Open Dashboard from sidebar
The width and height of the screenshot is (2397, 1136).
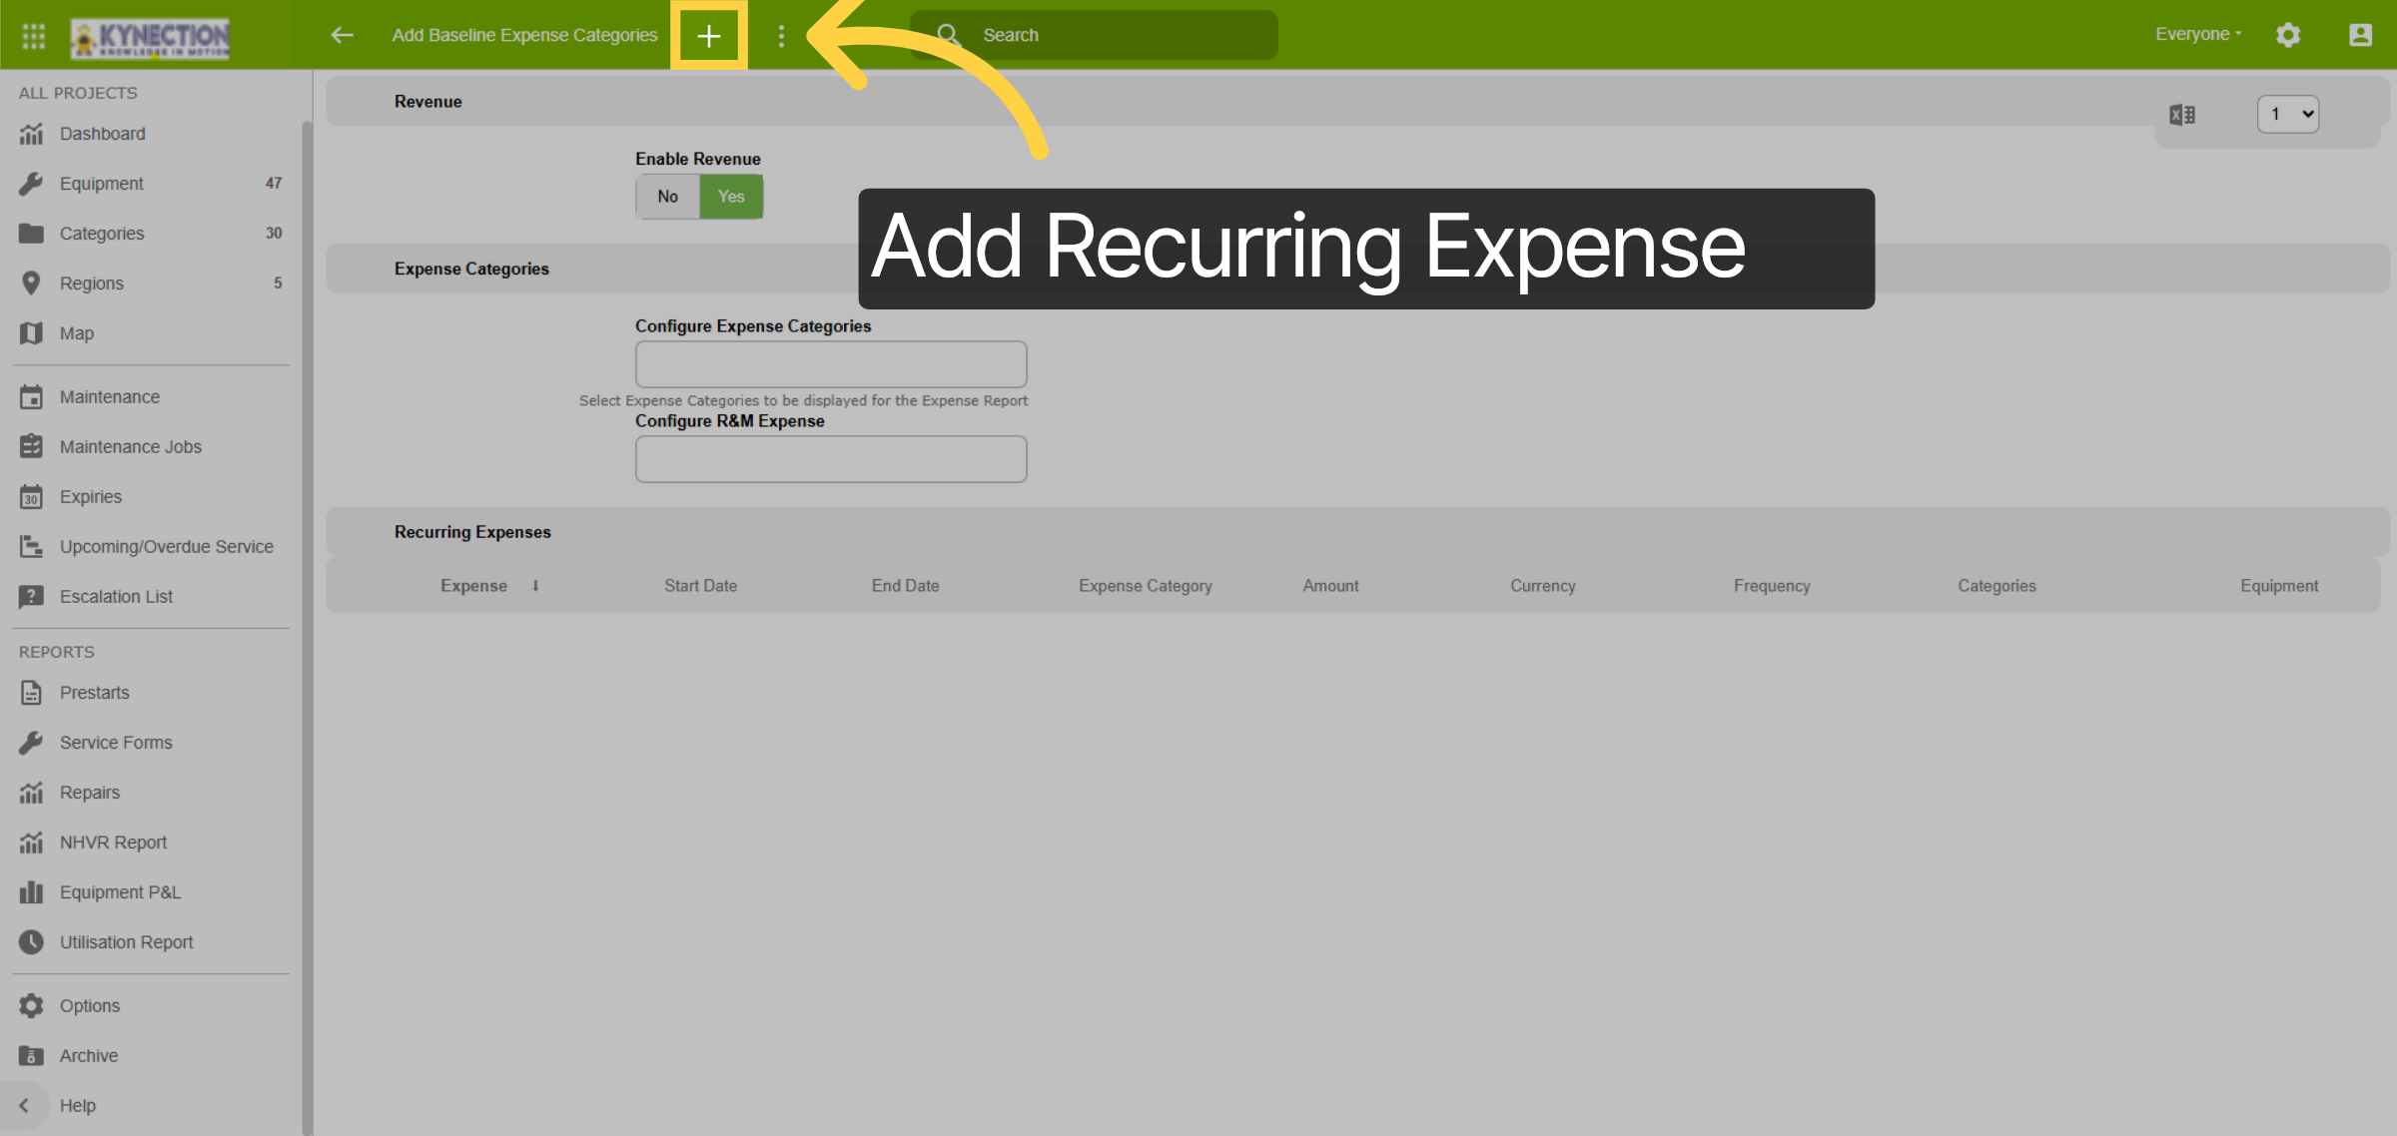[102, 134]
